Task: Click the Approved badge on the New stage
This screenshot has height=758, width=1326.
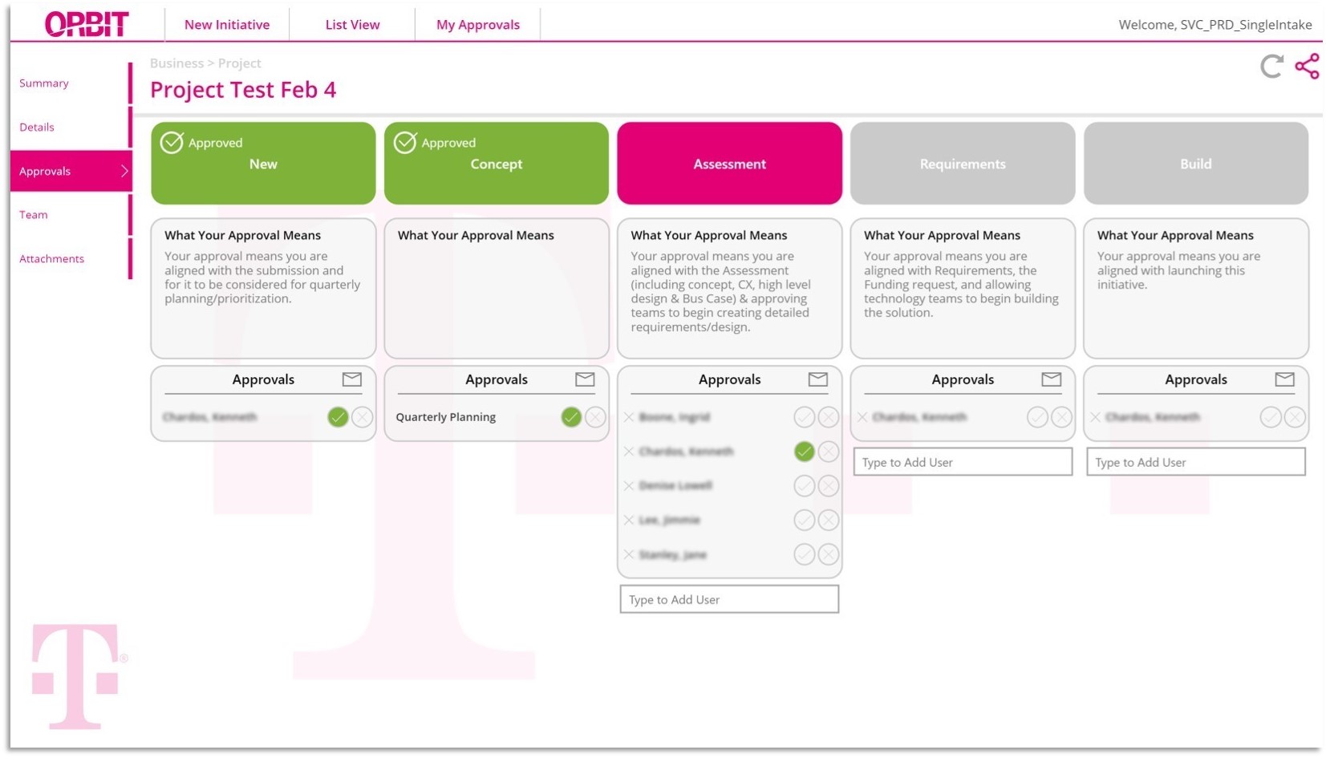Action: [203, 142]
